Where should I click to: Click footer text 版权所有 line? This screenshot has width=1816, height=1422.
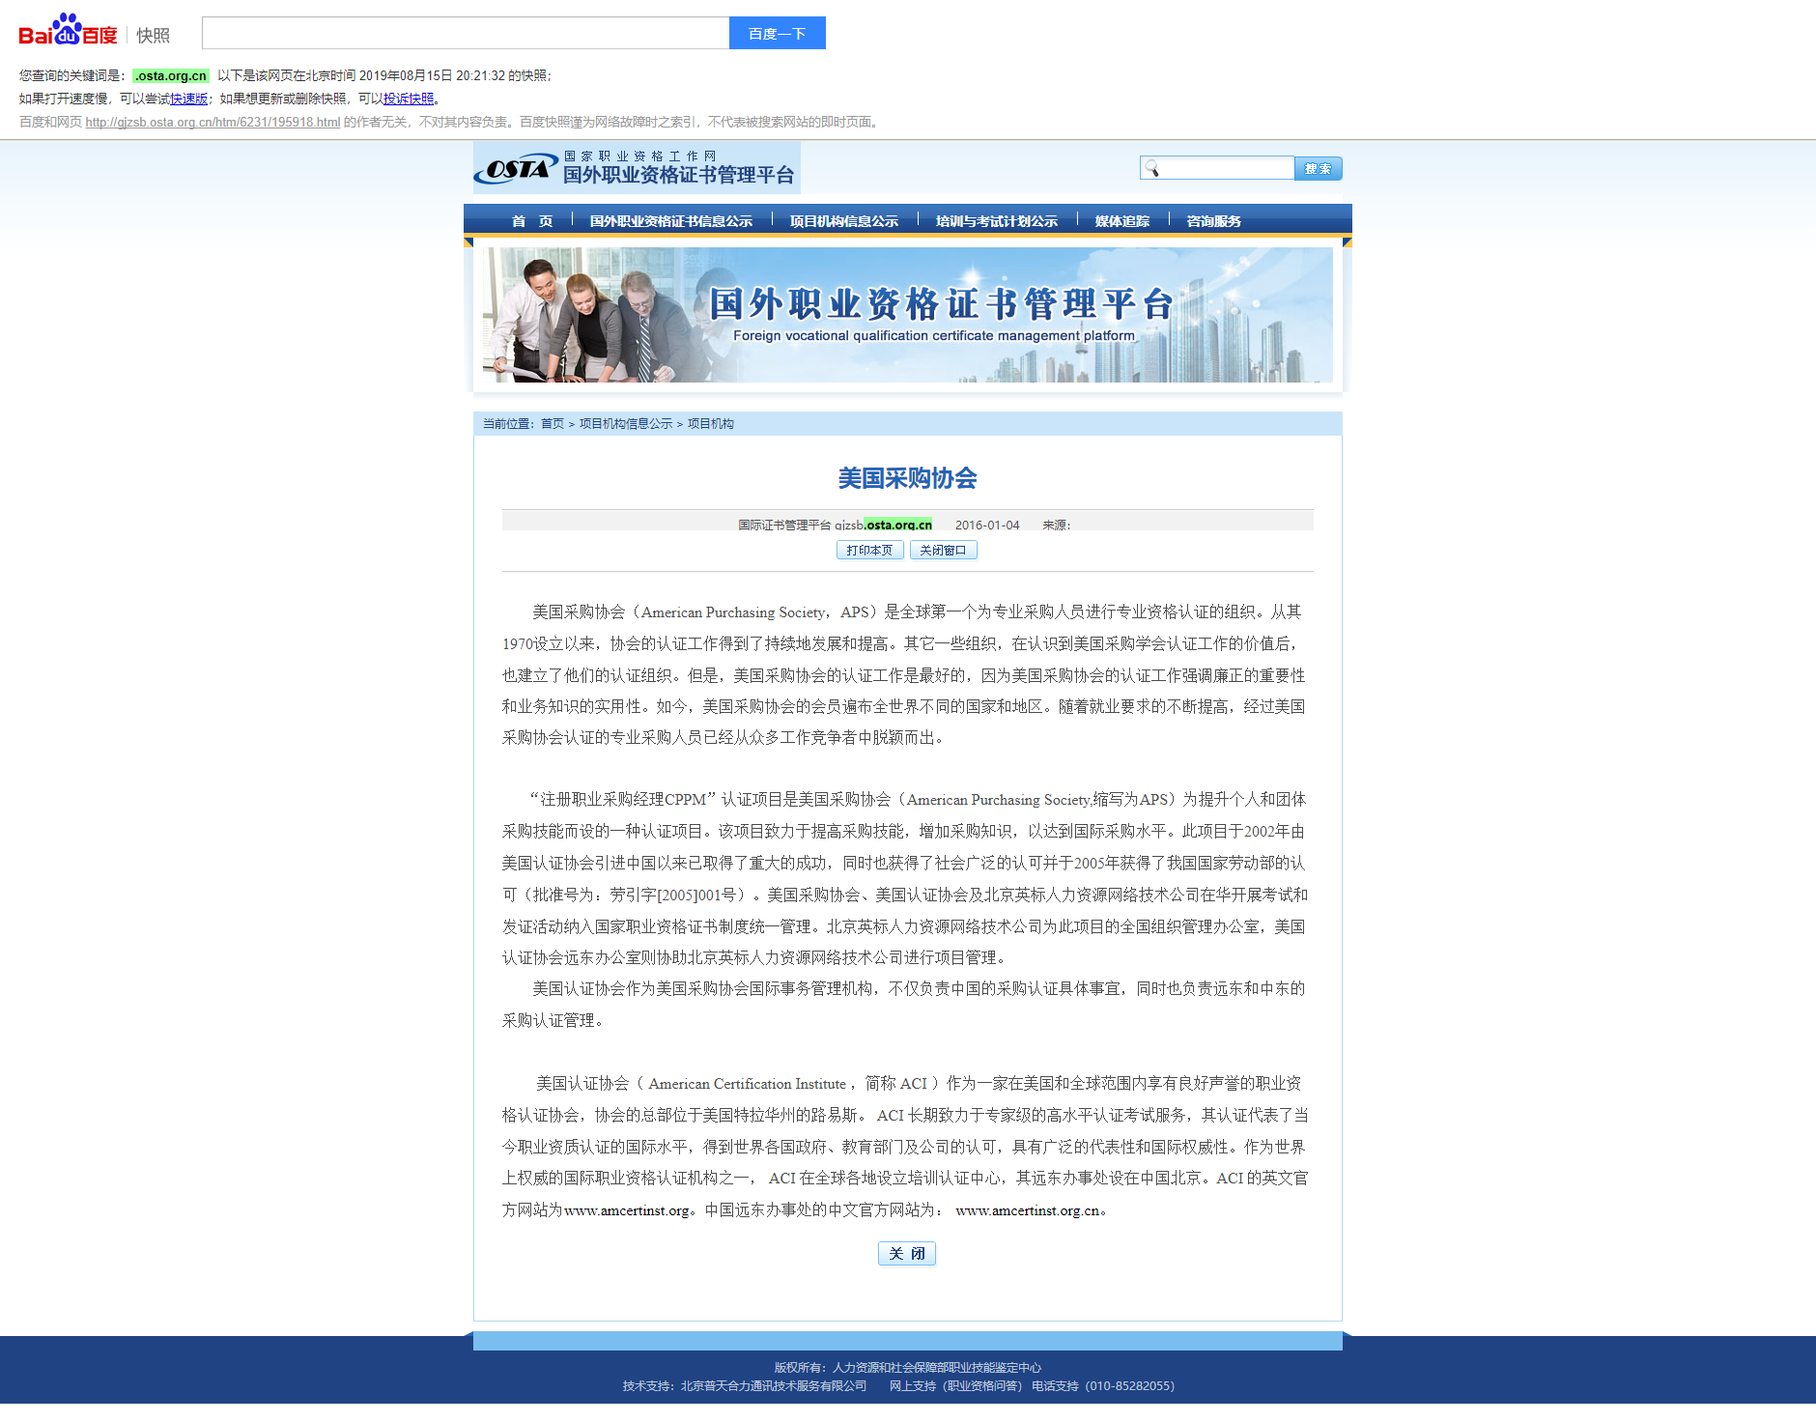tap(908, 1367)
